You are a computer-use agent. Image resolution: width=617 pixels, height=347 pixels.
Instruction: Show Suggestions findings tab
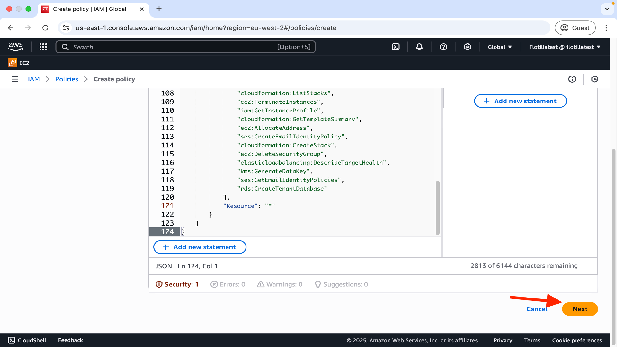[x=341, y=284]
